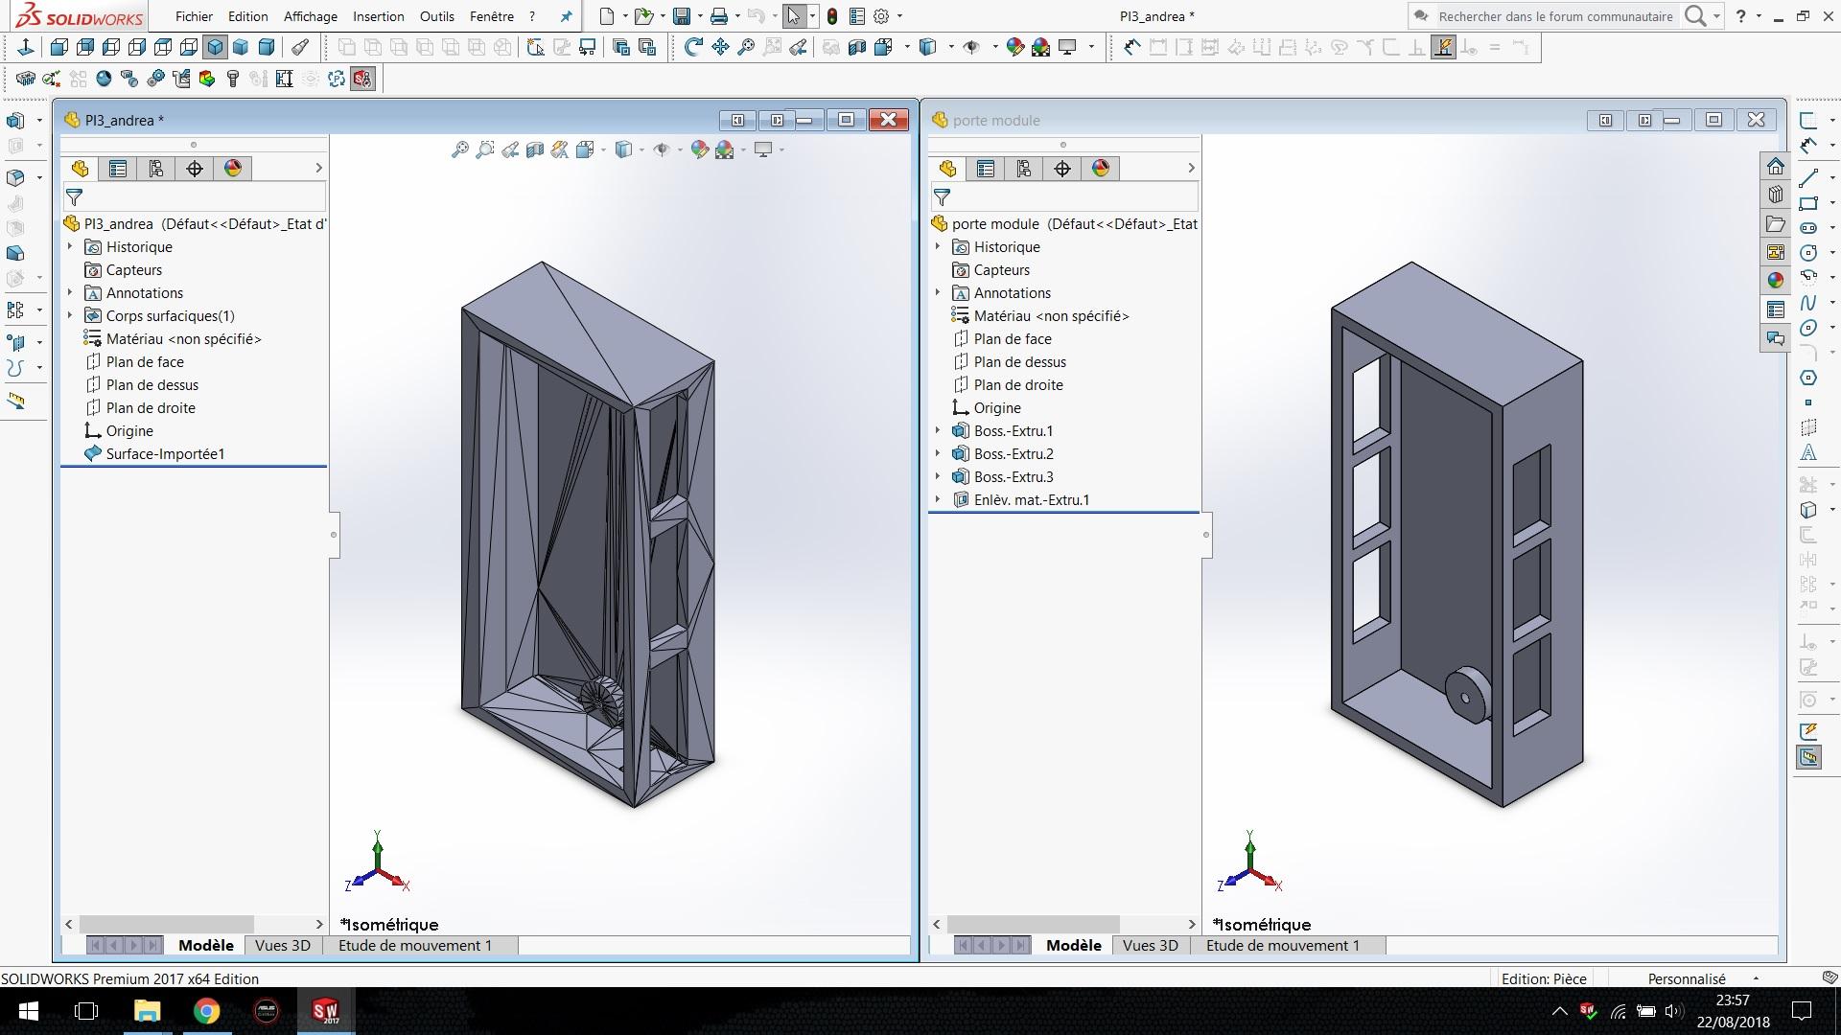Open SOLIDWORKS Resources home icon in task pane

pos(1776,166)
